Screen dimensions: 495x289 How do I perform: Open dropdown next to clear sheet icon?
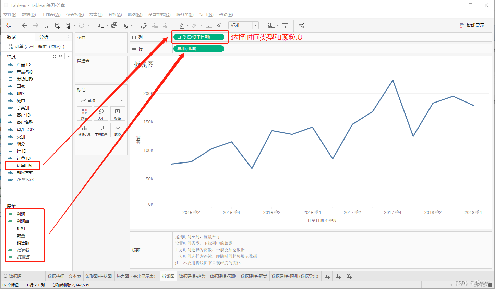(x=132, y=26)
